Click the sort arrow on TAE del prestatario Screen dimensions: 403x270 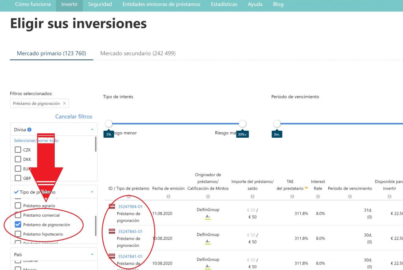coord(306,188)
